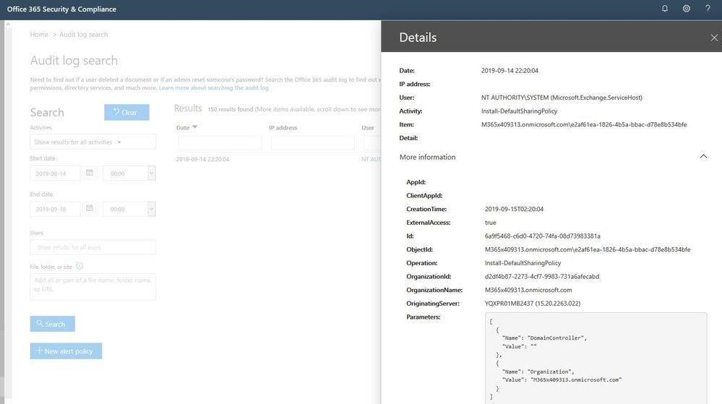The width and height of the screenshot is (722, 404).
Task: Click the End date field 2019-09-18
Action: tap(55, 209)
